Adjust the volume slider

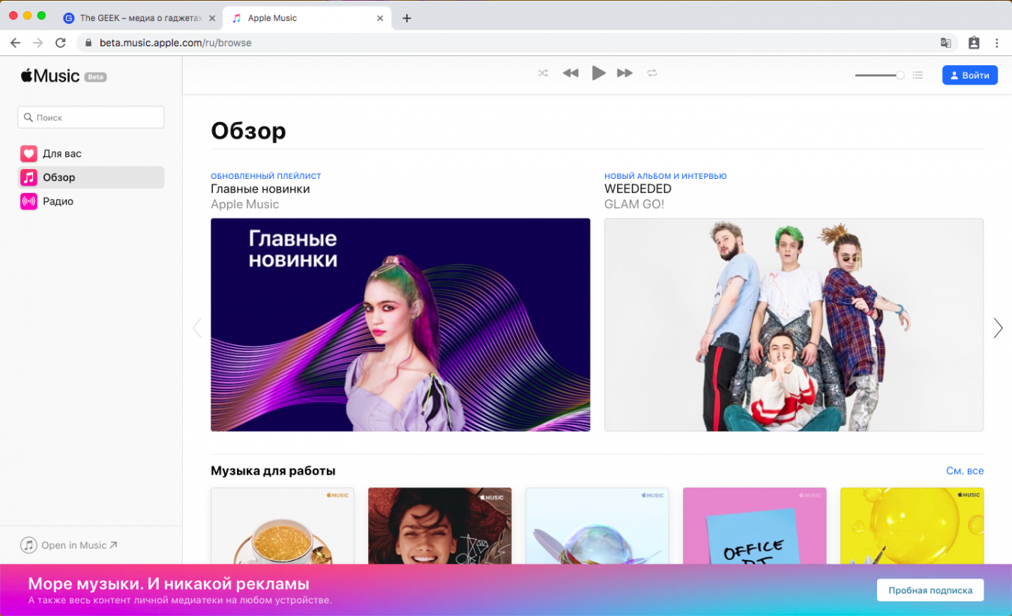pos(879,76)
